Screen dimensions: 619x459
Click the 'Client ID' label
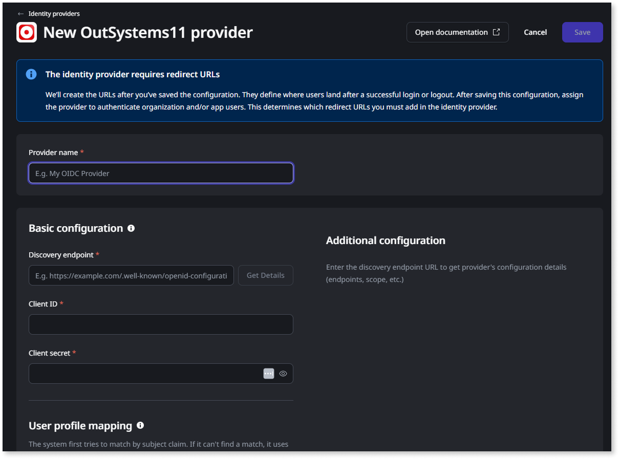click(43, 304)
